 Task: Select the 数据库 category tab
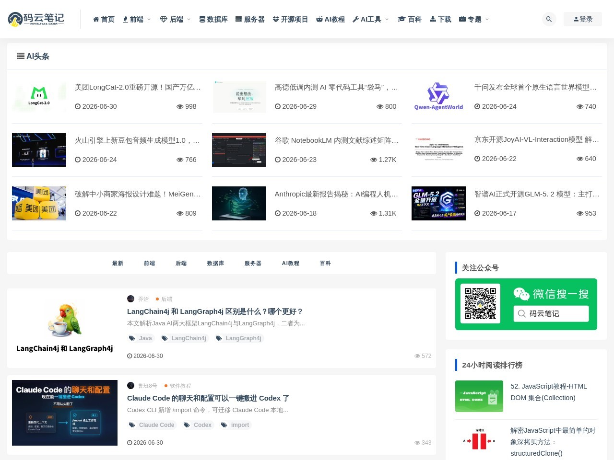215,263
